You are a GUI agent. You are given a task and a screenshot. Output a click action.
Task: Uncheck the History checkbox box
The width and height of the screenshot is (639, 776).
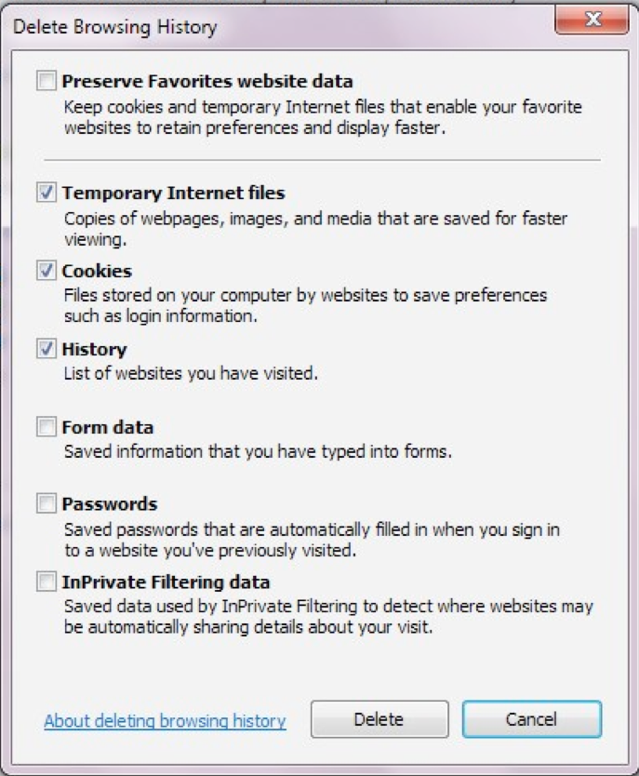coord(46,348)
